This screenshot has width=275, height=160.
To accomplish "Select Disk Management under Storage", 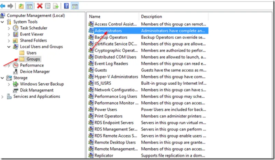I will click(x=36, y=90).
